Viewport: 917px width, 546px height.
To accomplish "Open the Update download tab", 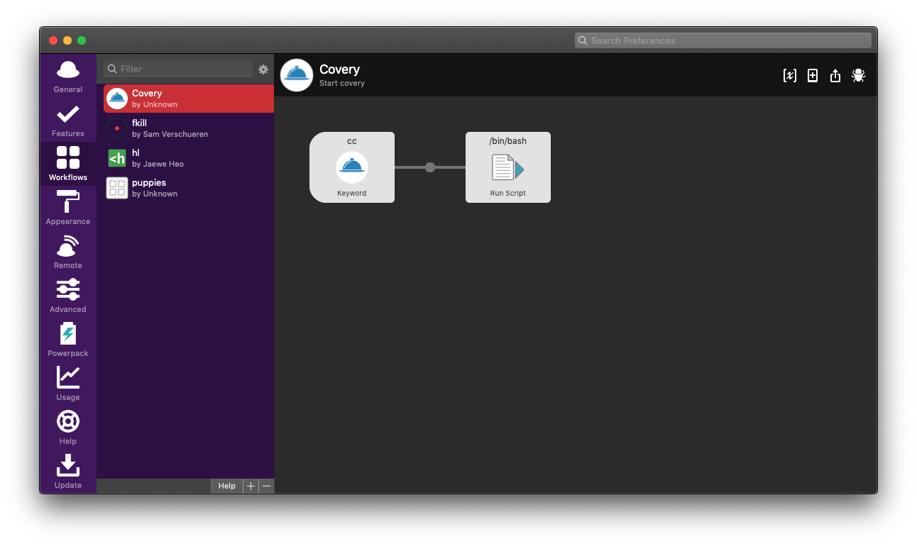I will pos(68,472).
